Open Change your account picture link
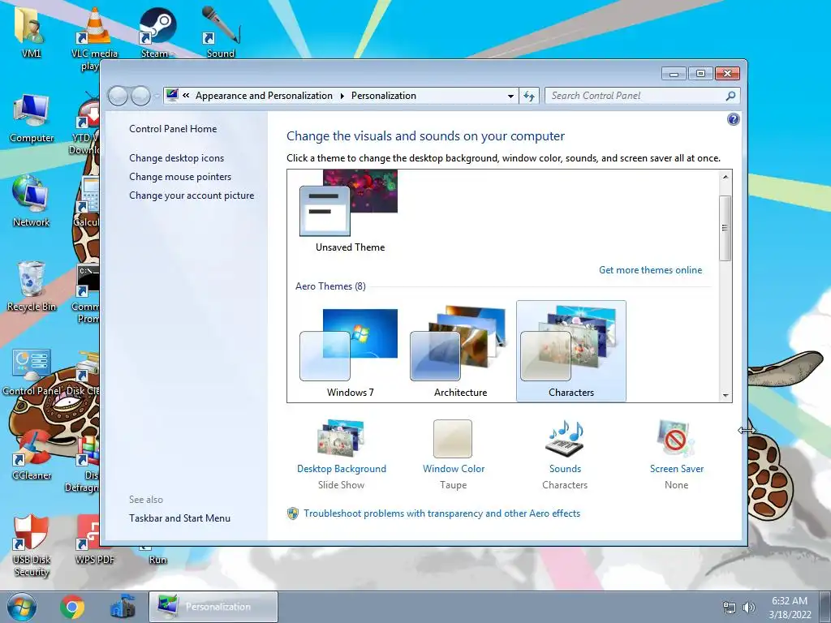Image resolution: width=831 pixels, height=623 pixels. tap(192, 195)
